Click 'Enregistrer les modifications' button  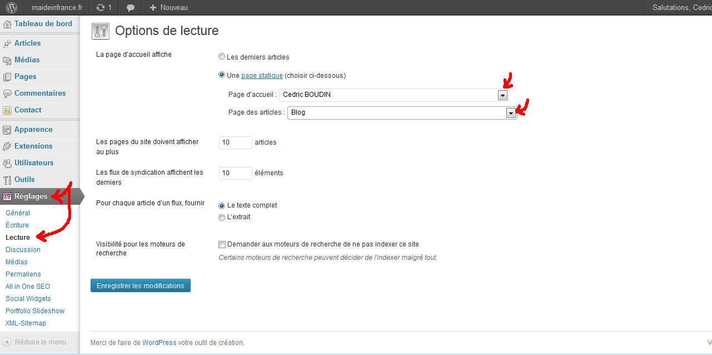coord(141,286)
